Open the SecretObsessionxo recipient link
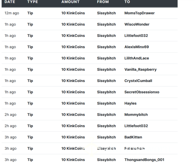 coord(142,92)
